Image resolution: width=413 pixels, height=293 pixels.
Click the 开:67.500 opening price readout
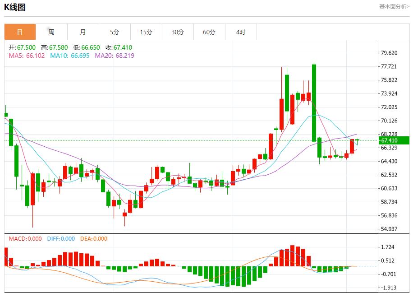22,47
